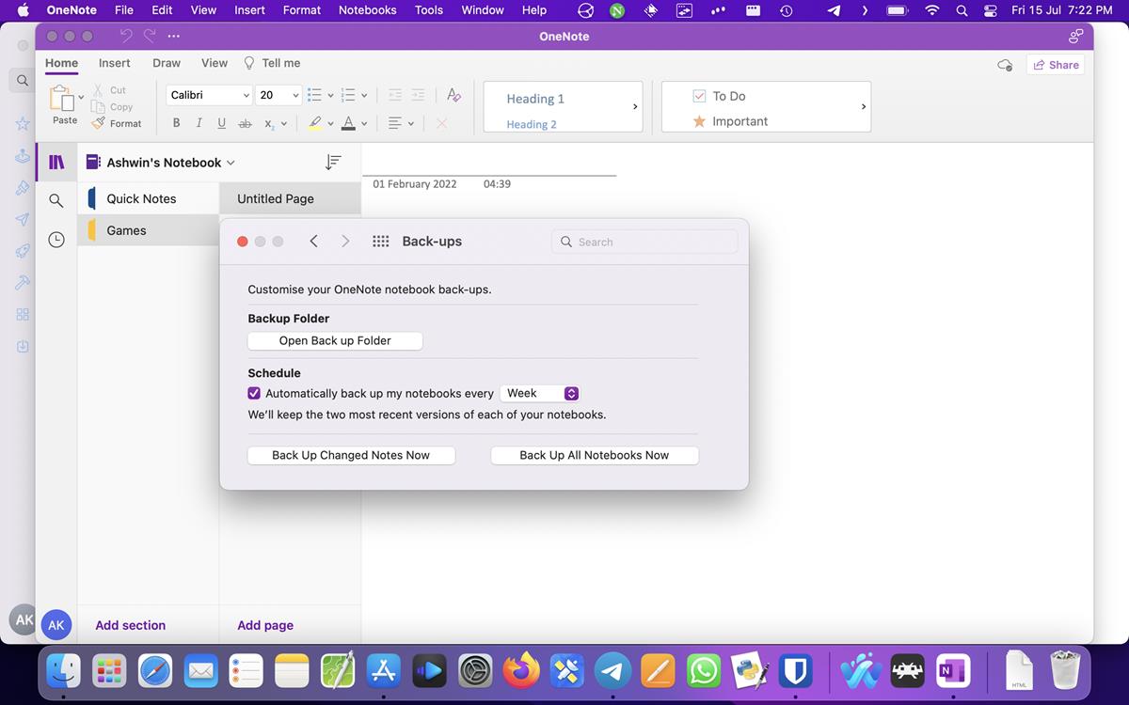Select the highlighter tool
Viewport: 1129px width, 705px height.
point(315,122)
